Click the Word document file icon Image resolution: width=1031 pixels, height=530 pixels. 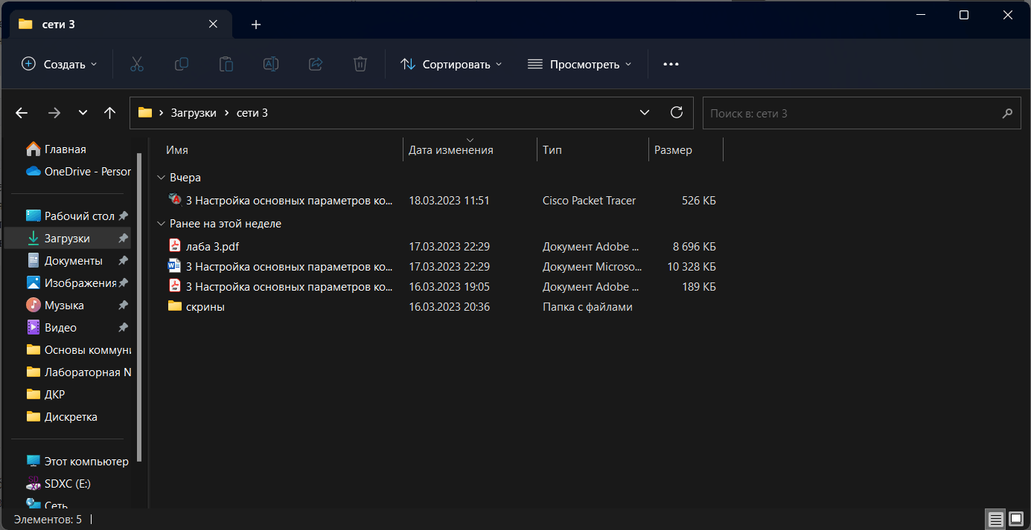(175, 265)
